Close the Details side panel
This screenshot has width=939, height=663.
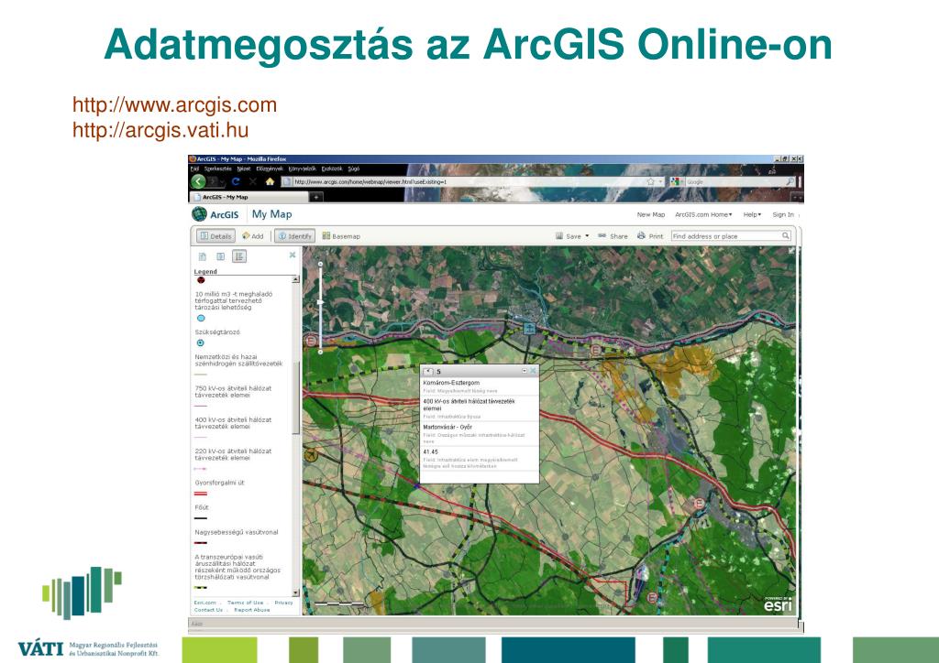293,255
